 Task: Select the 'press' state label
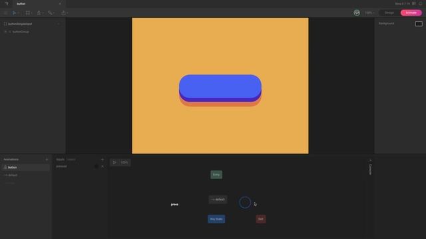(x=174, y=204)
